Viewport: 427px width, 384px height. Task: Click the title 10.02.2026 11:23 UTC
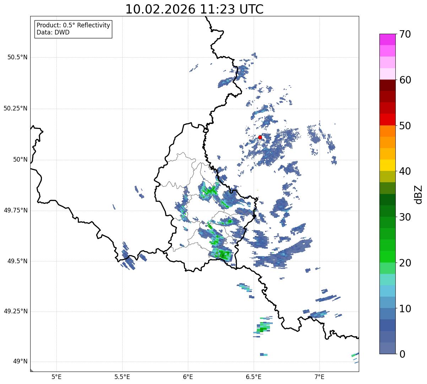click(x=194, y=9)
